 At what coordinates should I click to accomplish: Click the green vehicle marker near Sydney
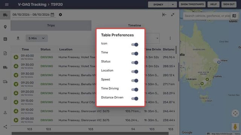[207, 79]
